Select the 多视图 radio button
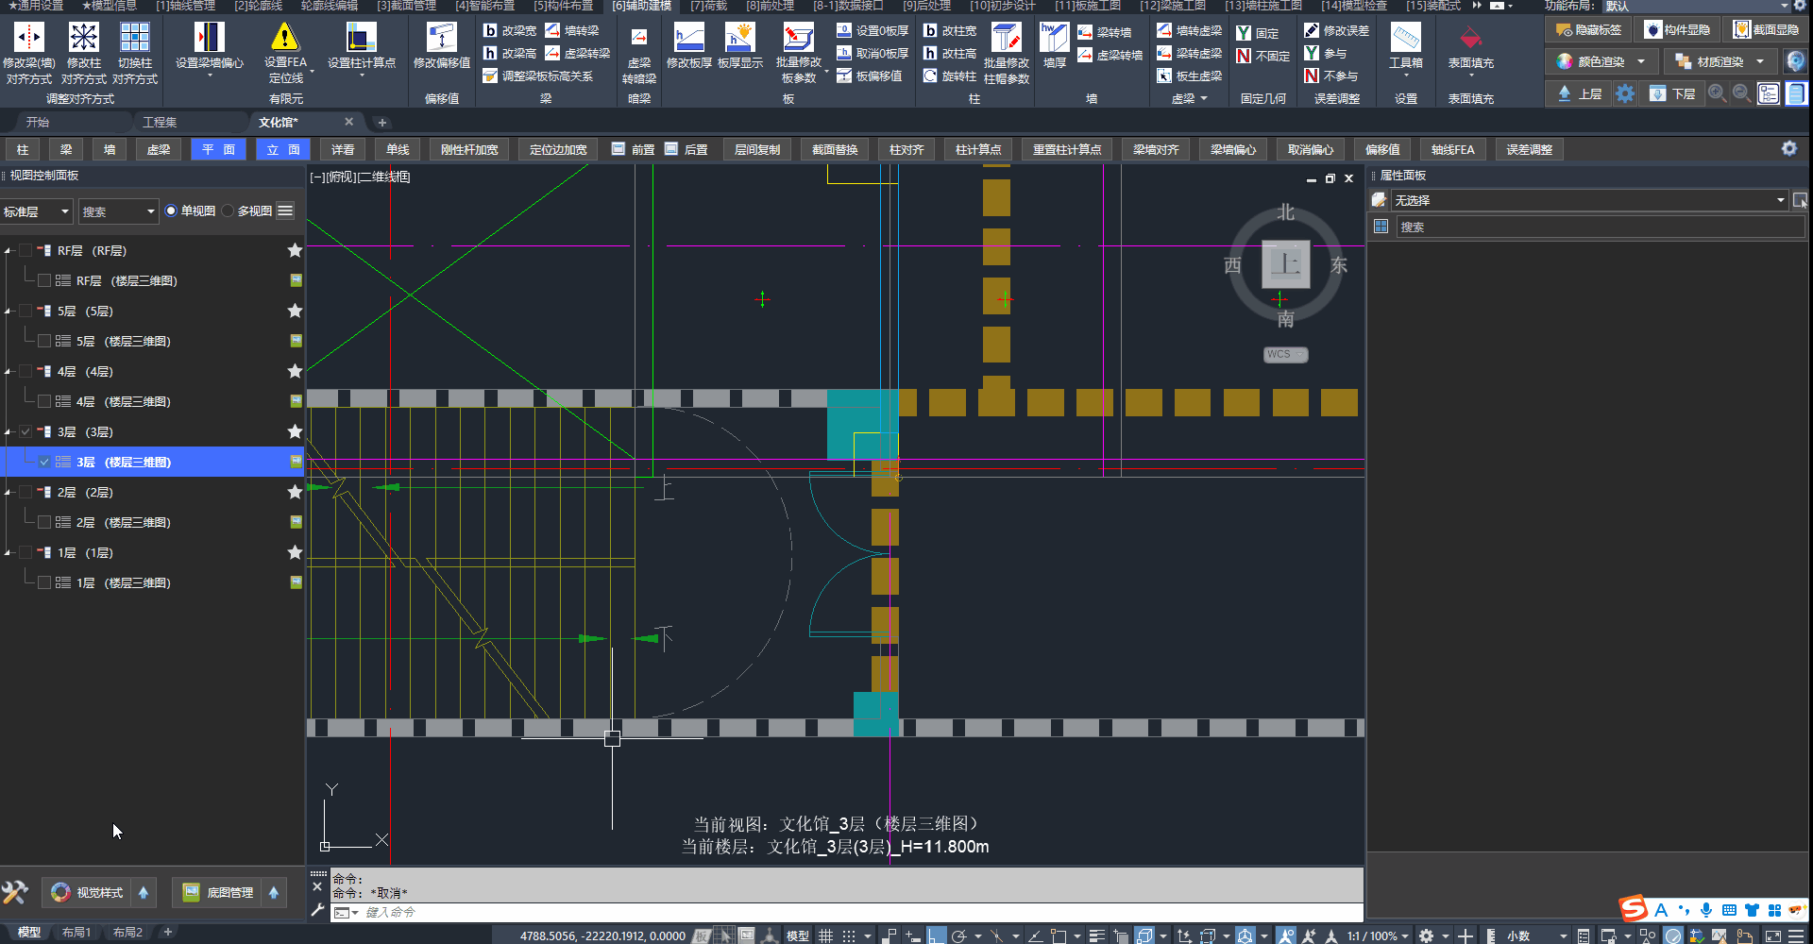The width and height of the screenshot is (1813, 944). 229,211
